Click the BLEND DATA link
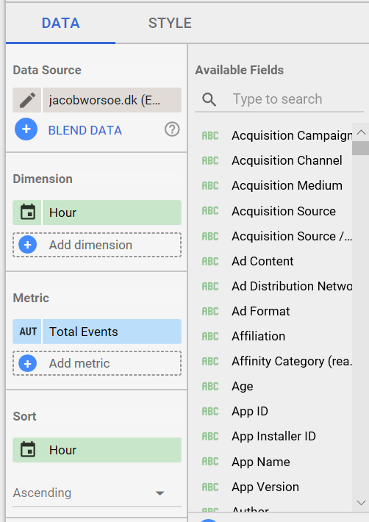Viewport: 369px width, 522px height. click(85, 130)
